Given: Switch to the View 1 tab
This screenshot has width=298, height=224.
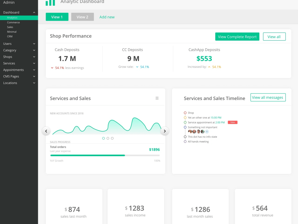Looking at the screenshot, I should click(x=57, y=17).
